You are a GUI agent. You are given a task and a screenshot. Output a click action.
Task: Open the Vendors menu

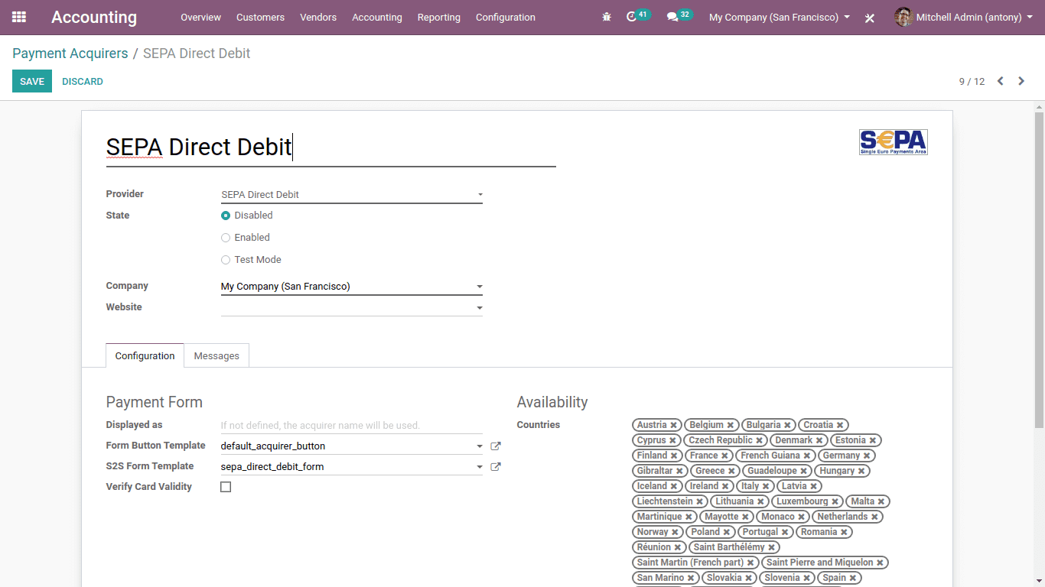(x=318, y=17)
